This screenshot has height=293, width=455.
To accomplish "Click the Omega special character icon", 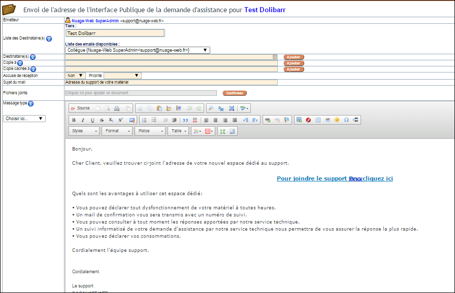I will [x=346, y=120].
